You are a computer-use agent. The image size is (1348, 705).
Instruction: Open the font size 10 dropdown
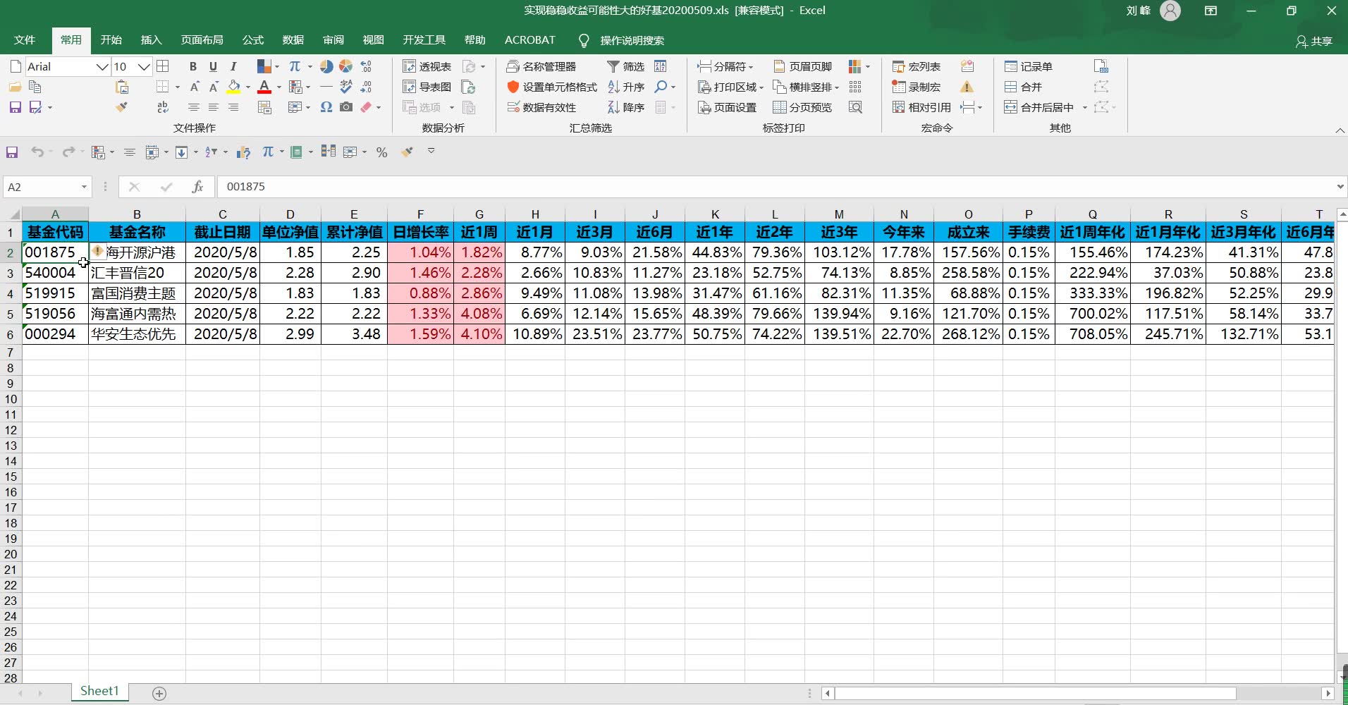click(144, 67)
